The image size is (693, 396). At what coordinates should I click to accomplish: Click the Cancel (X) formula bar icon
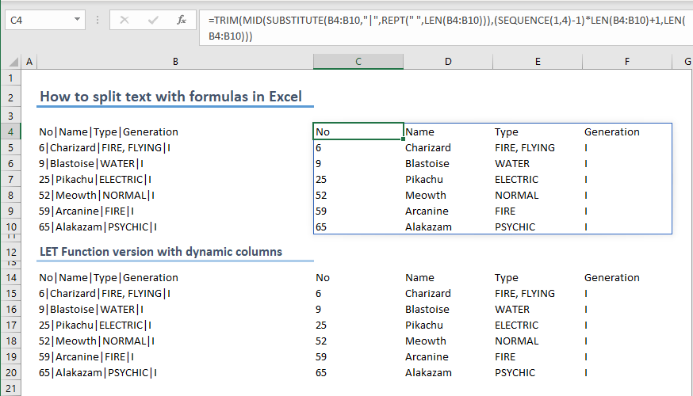click(124, 20)
